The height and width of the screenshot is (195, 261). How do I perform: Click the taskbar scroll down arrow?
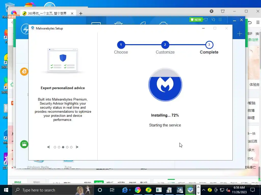[198, 193]
